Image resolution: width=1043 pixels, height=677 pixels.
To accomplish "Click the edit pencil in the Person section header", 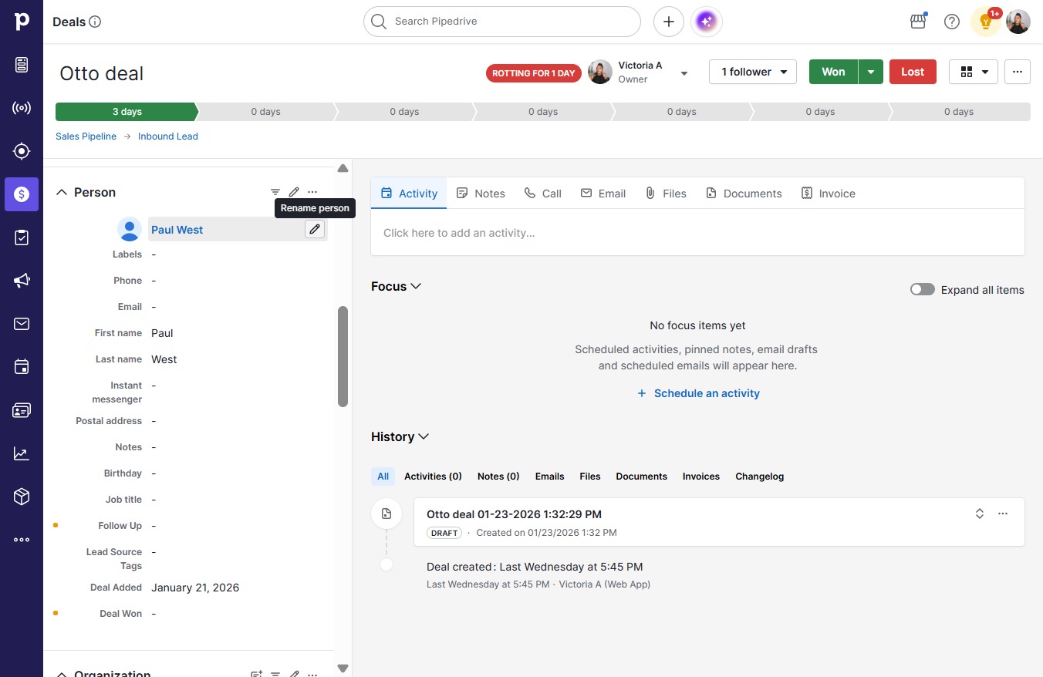I will pos(294,192).
